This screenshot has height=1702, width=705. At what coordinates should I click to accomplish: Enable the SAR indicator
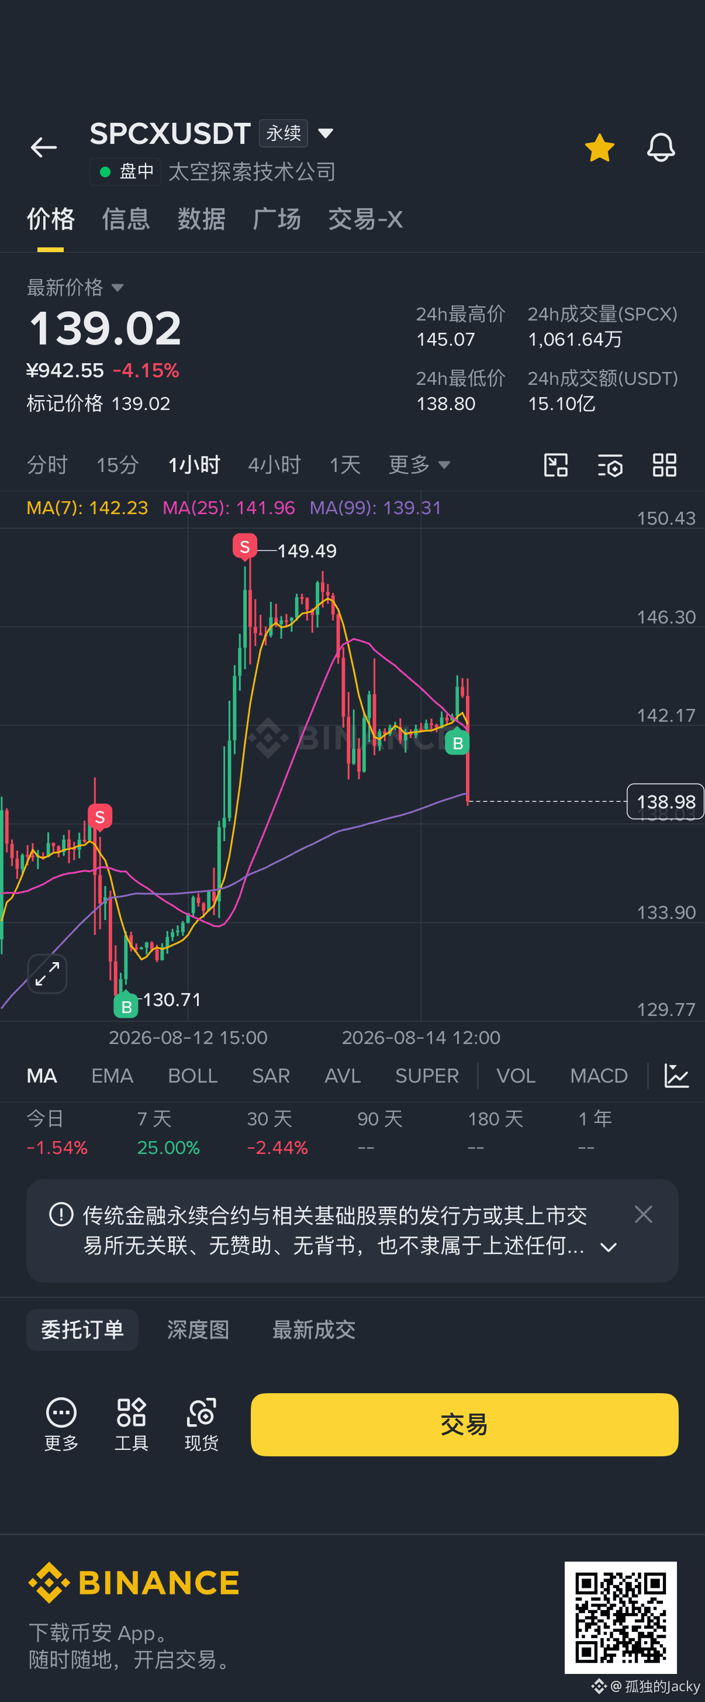(271, 1076)
